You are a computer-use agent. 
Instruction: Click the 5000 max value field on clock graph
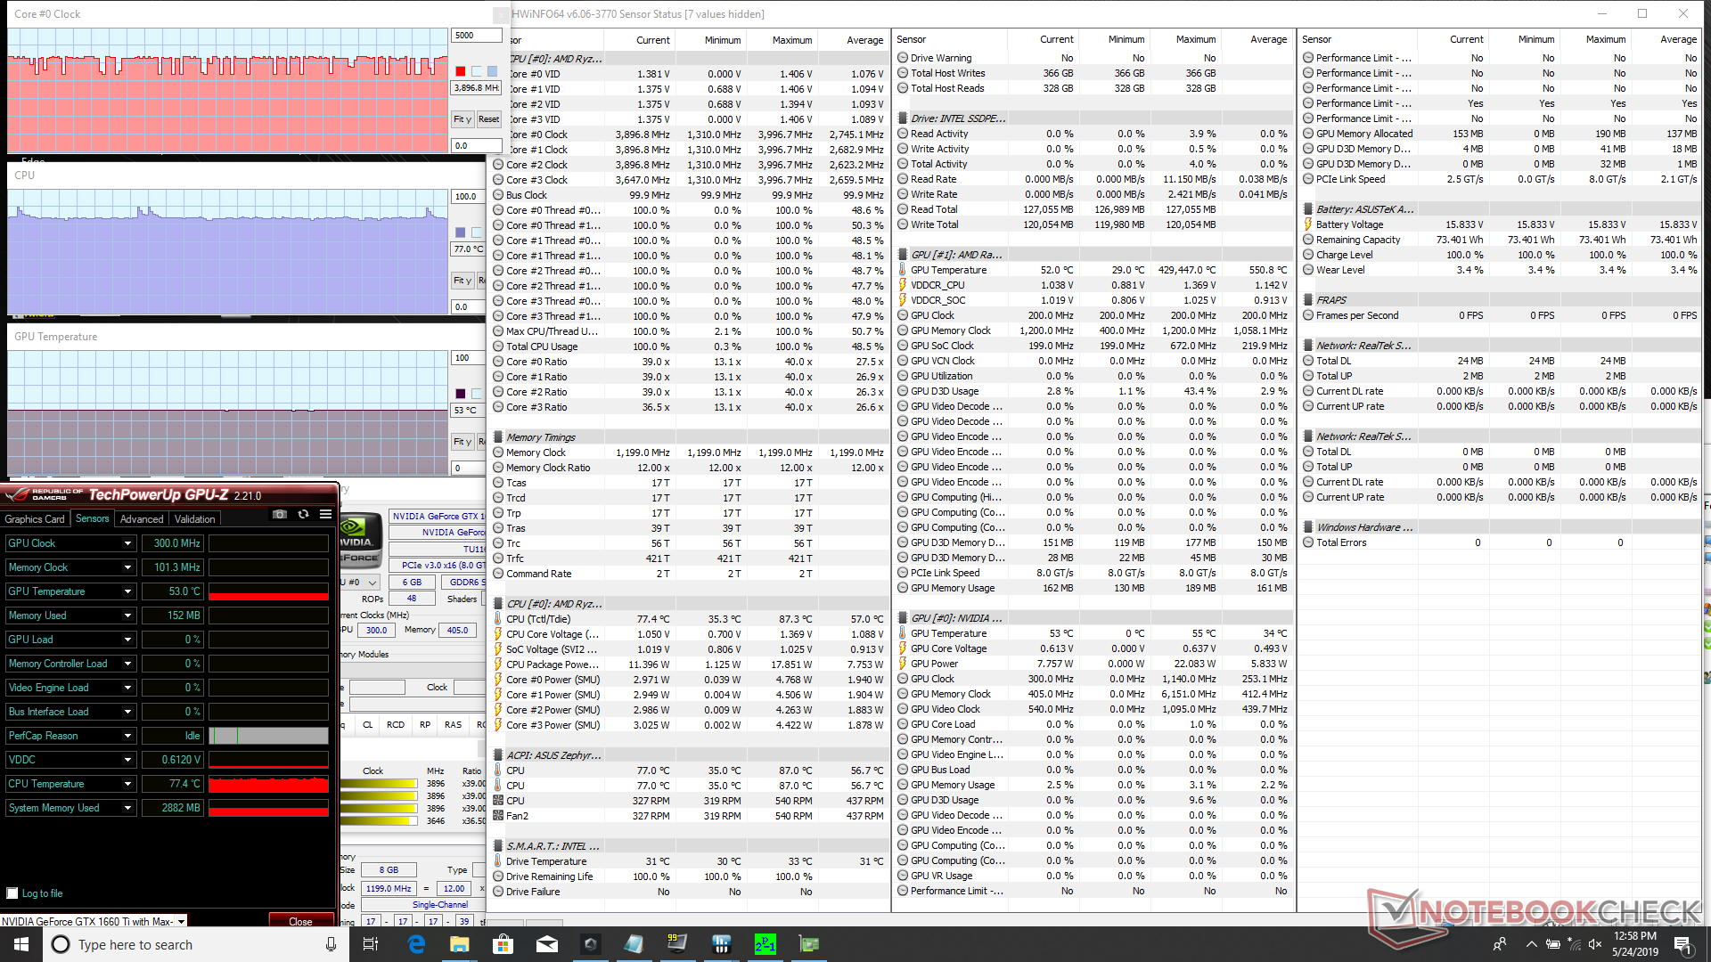tap(476, 36)
